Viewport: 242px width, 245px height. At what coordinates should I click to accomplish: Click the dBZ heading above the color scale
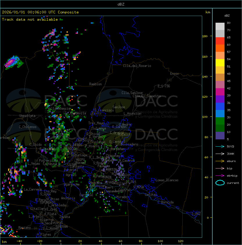(227, 15)
